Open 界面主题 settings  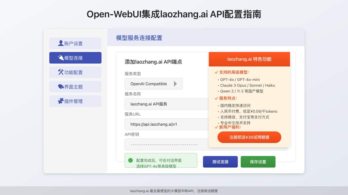click(75, 87)
